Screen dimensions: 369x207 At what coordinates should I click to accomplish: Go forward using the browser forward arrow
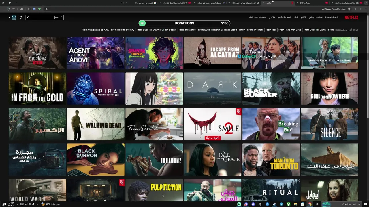click(x=361, y=9)
